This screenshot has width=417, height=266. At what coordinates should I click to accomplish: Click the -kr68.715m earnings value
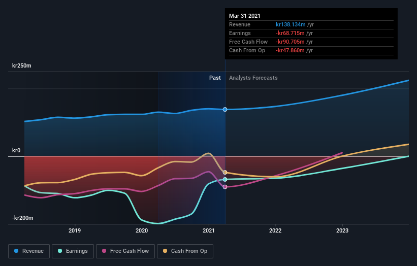coord(290,33)
